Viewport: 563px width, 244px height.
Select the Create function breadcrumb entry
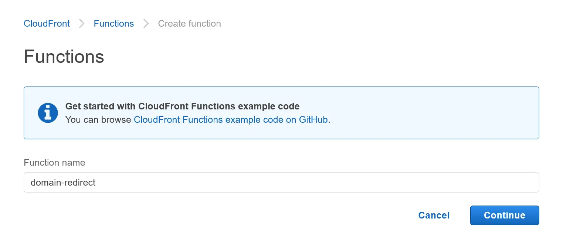pyautogui.click(x=189, y=23)
